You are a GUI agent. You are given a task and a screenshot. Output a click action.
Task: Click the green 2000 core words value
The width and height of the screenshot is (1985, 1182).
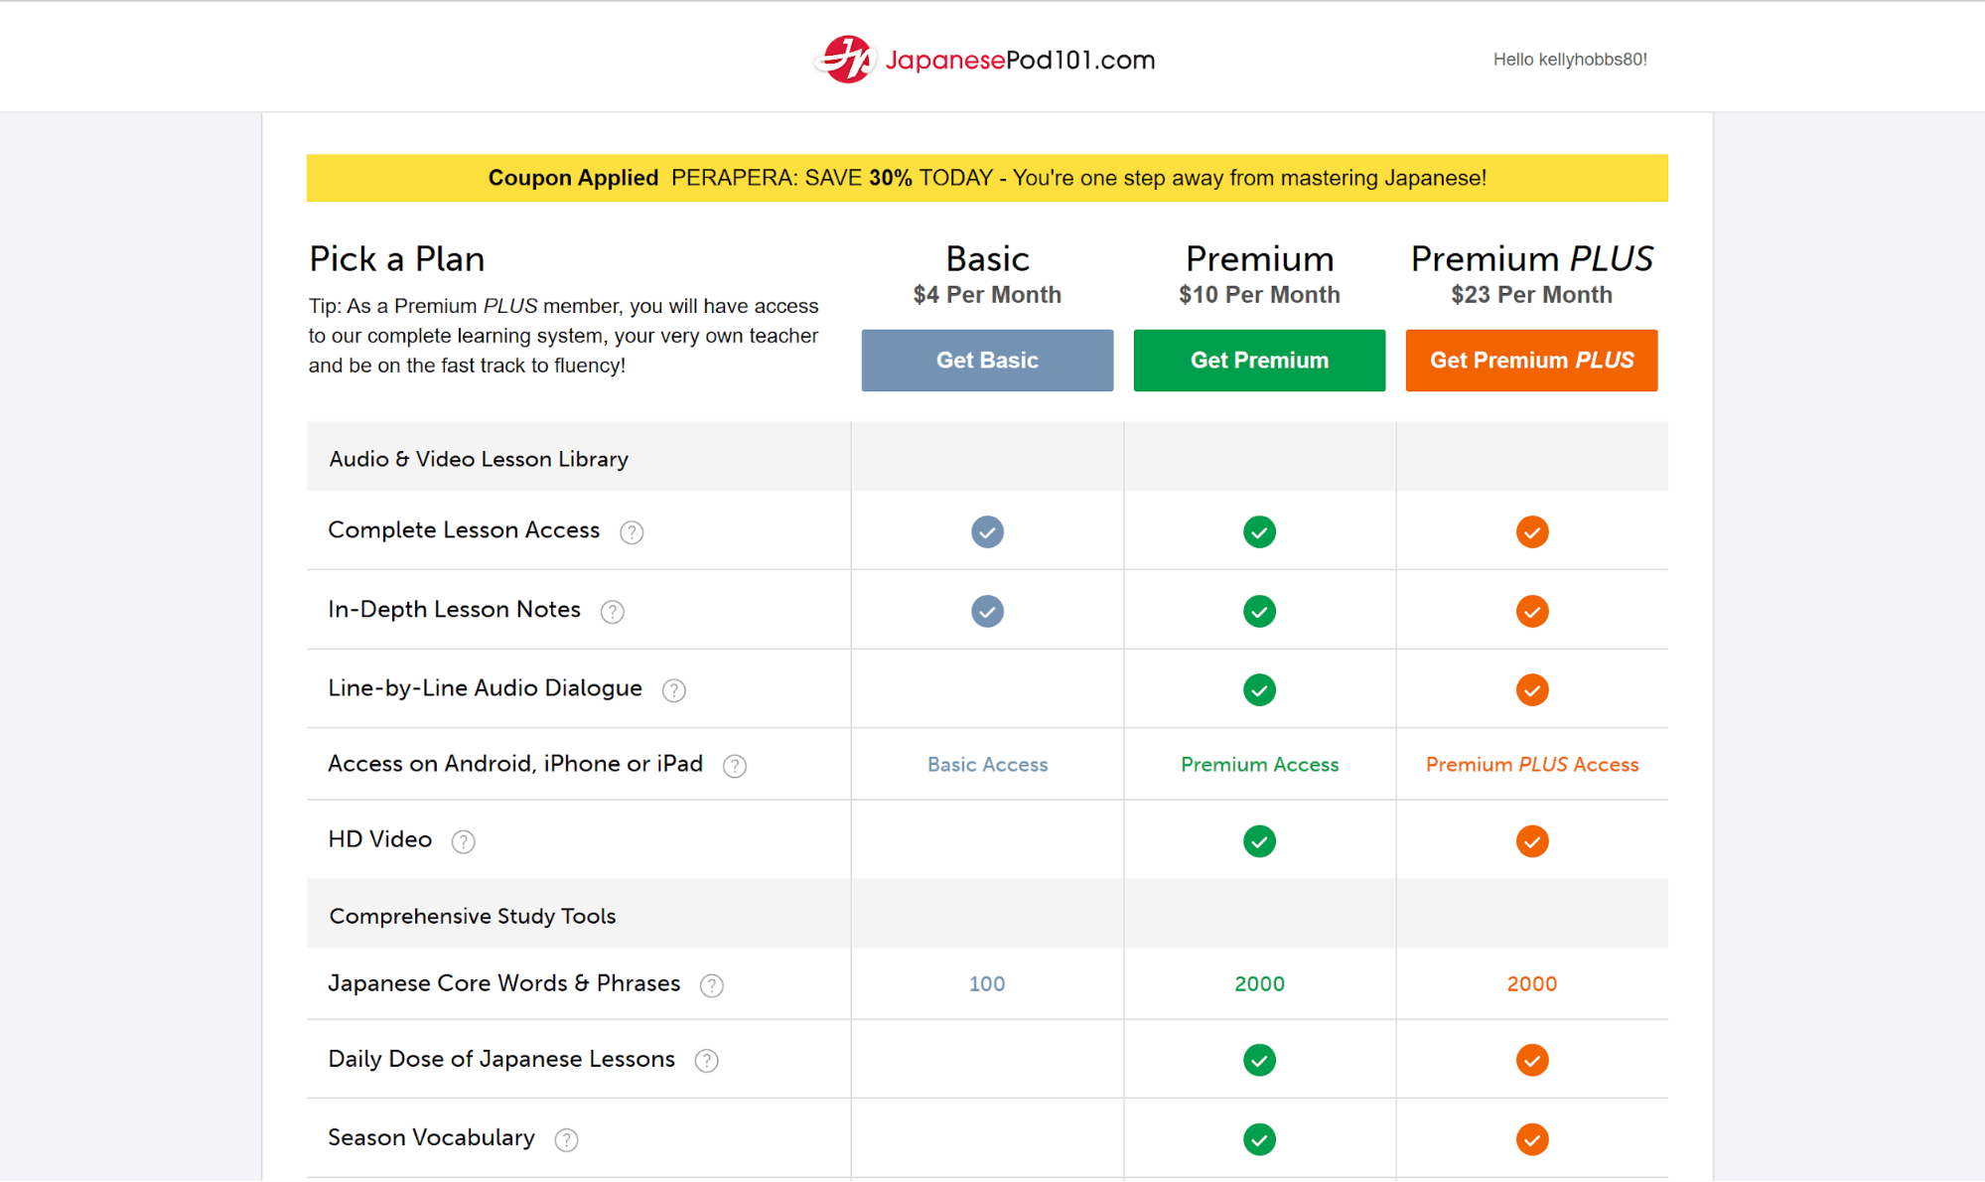(x=1259, y=984)
